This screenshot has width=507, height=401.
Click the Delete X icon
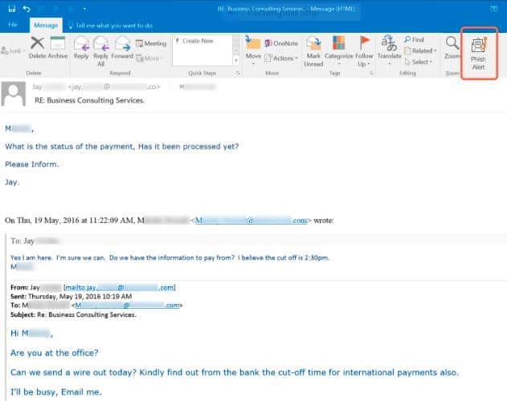(38, 43)
